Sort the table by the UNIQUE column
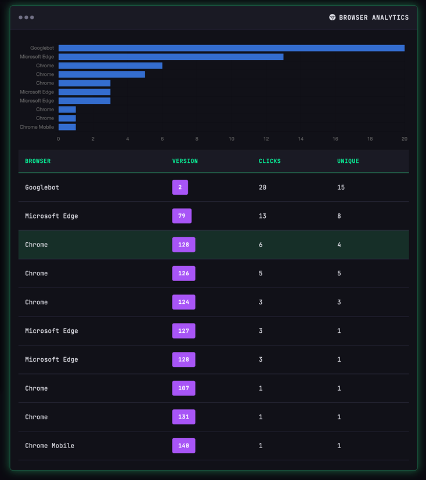The height and width of the screenshot is (480, 426). [x=348, y=161]
